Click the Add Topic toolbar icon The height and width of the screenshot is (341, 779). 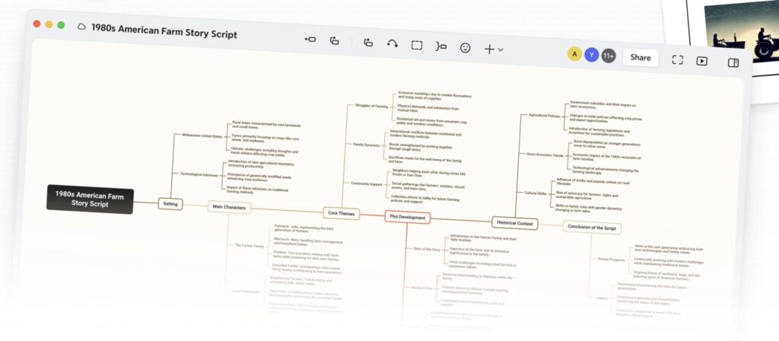coord(310,40)
